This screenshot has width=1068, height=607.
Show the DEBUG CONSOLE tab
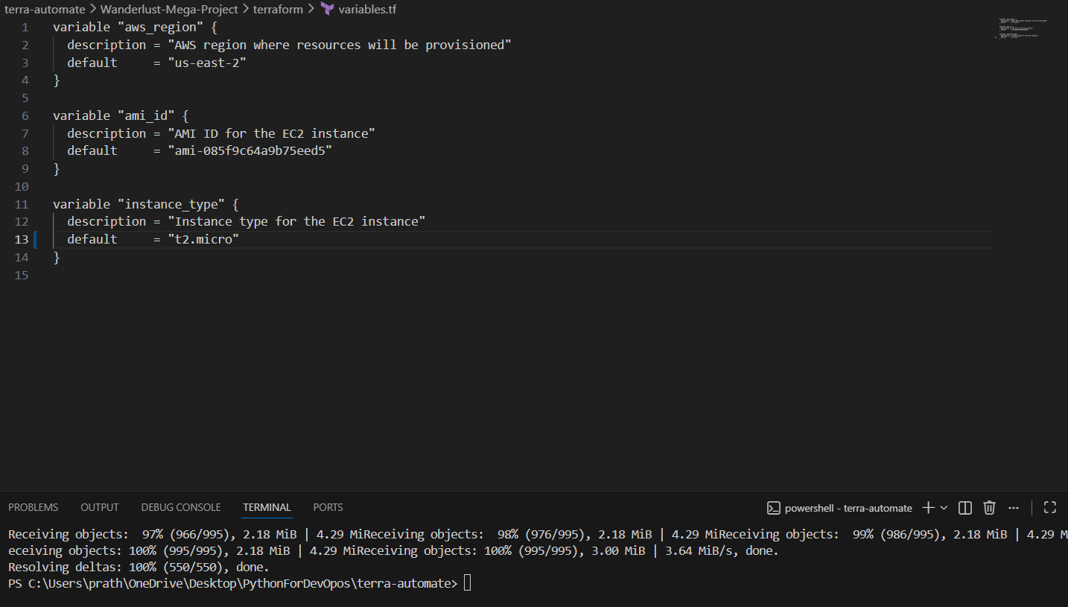point(181,507)
